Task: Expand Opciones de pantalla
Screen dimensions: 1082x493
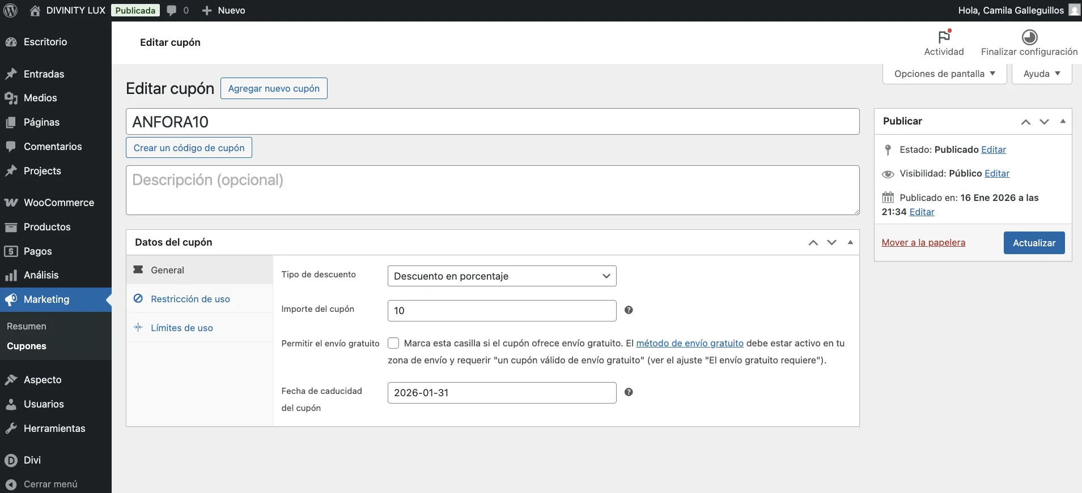Action: click(x=944, y=74)
